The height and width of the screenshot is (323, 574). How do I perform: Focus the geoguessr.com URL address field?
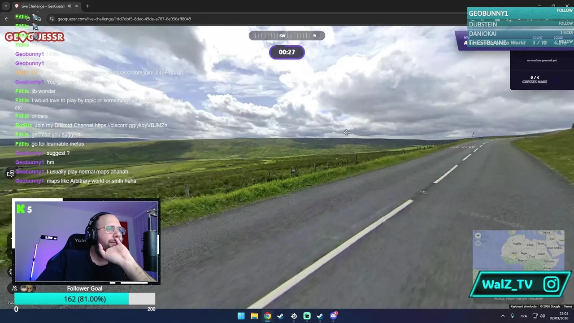click(x=124, y=19)
